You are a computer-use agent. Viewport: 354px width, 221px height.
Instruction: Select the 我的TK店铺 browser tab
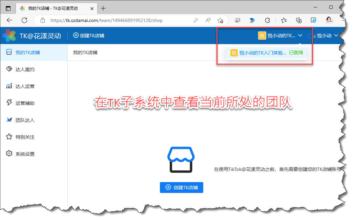(57, 8)
